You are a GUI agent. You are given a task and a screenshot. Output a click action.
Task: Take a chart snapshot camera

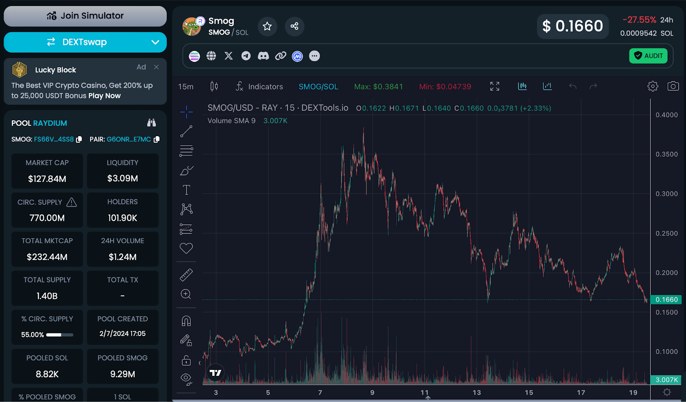[673, 86]
